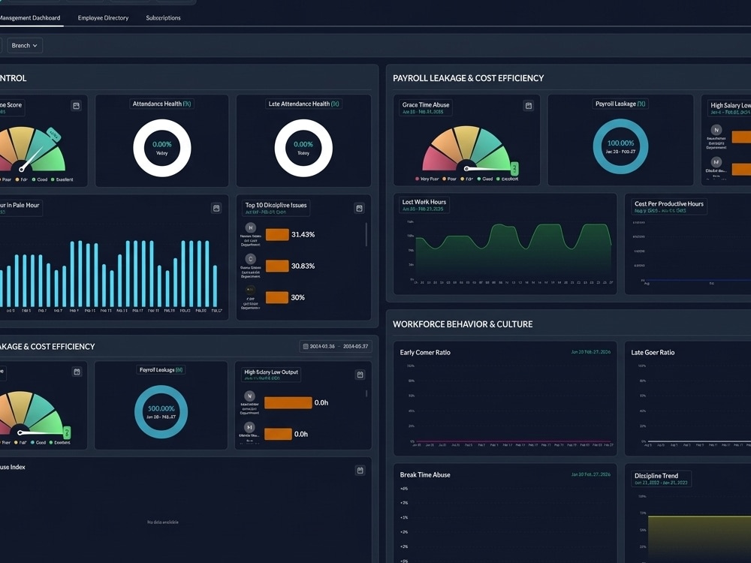Open calendar icon on Top 10 Discipline Issues
This screenshot has width=751, height=563.
coord(359,208)
